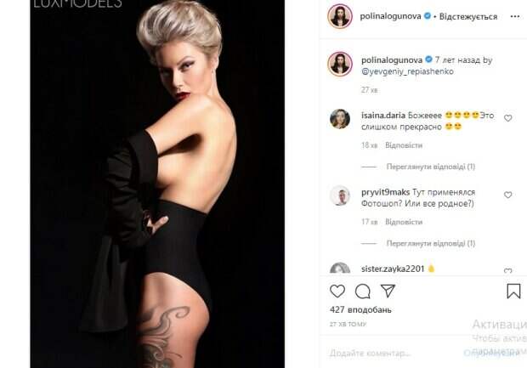The height and width of the screenshot is (368, 527).
Task: Expand replies under isaina.daria's comment
Action: (x=431, y=167)
